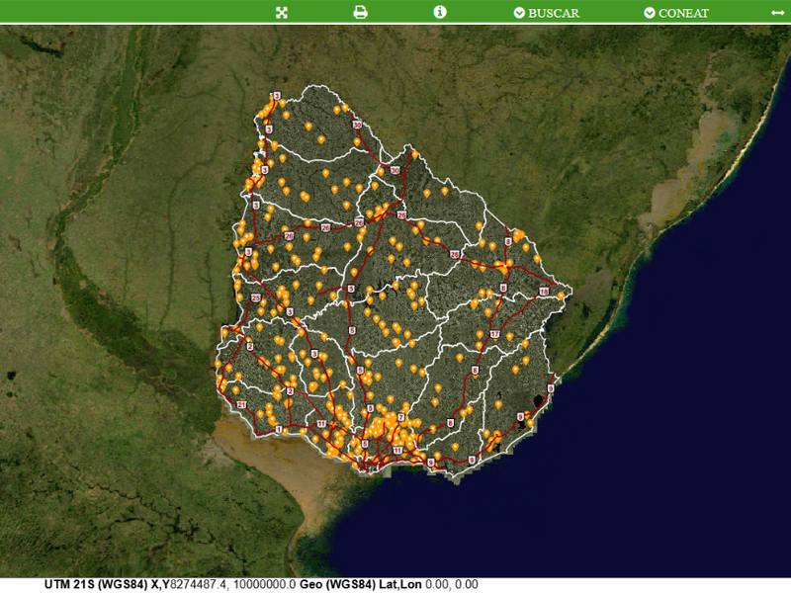The height and width of the screenshot is (593, 791).
Task: Click the route 7 shield on map
Action: click(x=401, y=417)
